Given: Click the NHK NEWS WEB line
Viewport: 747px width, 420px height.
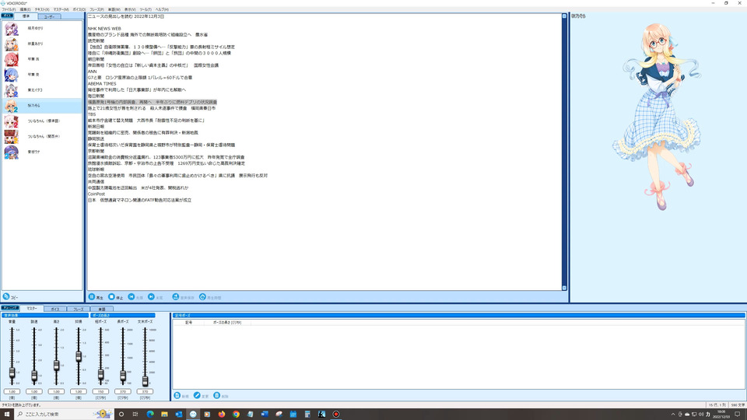Looking at the screenshot, I should click(104, 29).
